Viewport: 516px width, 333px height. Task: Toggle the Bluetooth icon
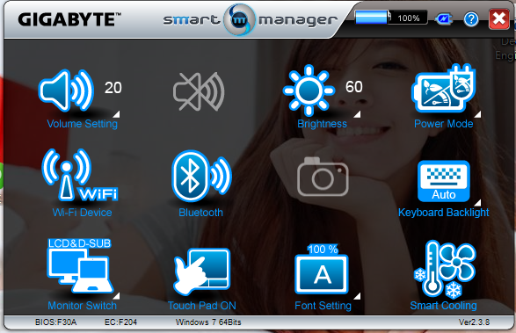(201, 176)
